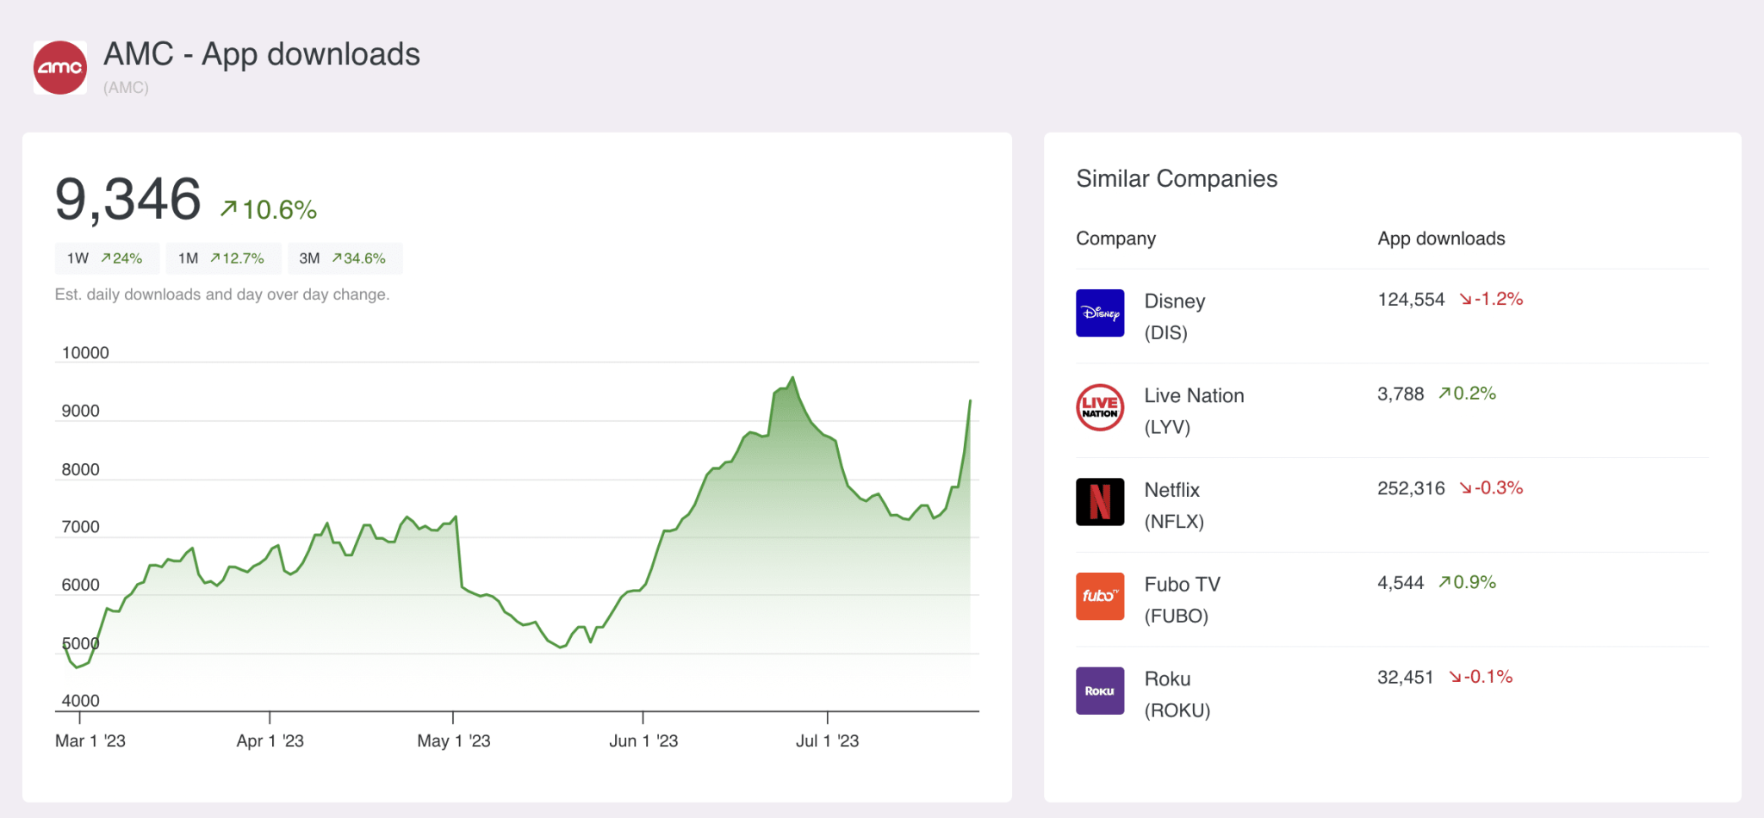
Task: Open the Disney company link
Action: pyautogui.click(x=1174, y=302)
